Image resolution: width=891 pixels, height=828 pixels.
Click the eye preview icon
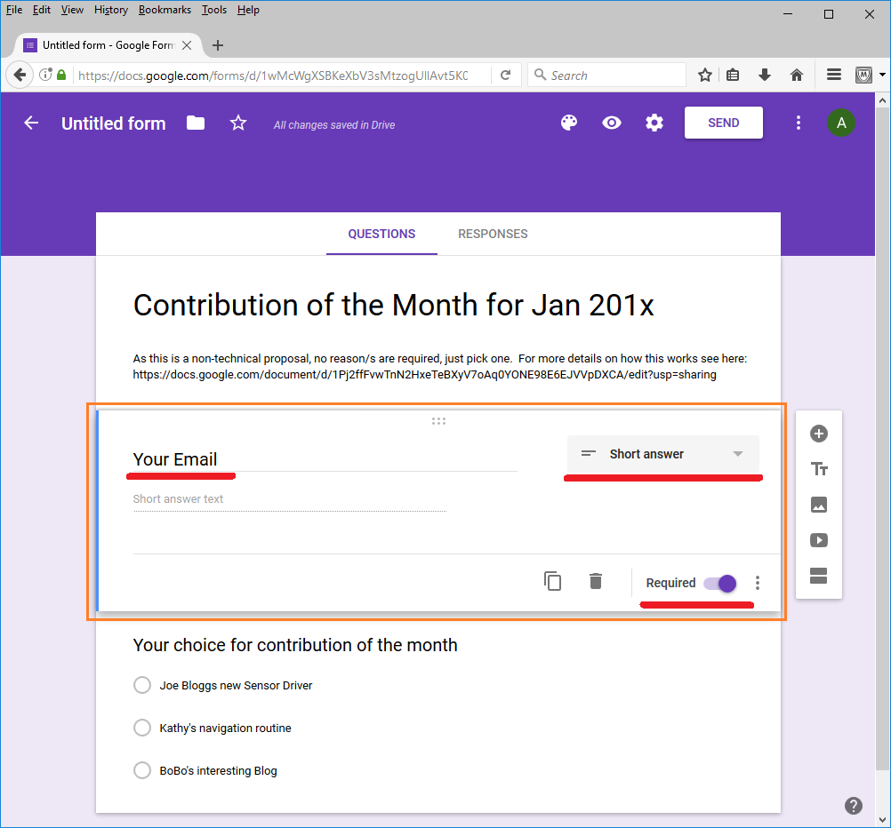coord(612,123)
